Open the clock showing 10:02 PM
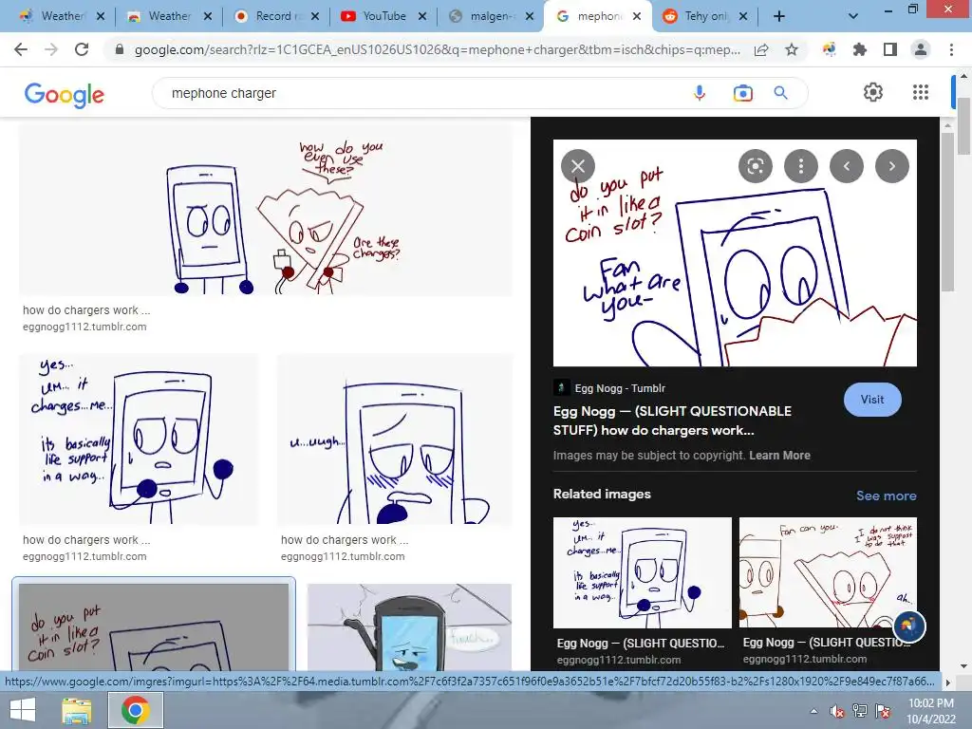The height and width of the screenshot is (729, 972). pyautogui.click(x=931, y=710)
